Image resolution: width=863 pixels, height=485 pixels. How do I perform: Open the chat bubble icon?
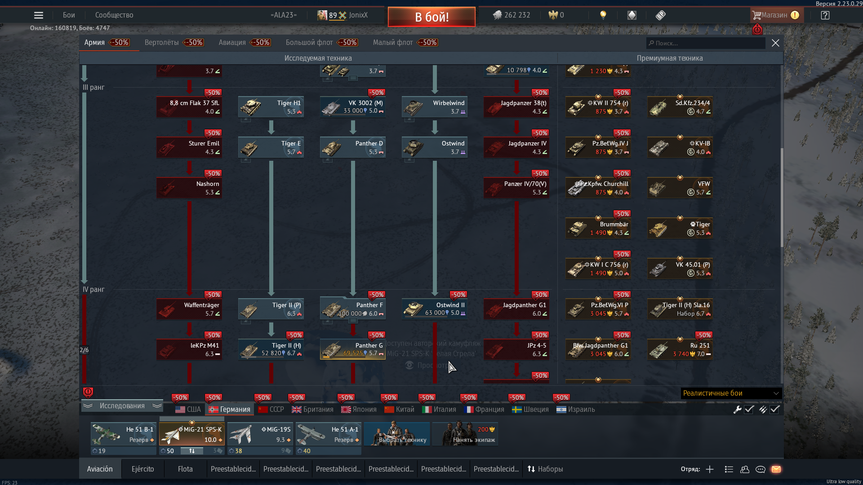[x=761, y=469]
